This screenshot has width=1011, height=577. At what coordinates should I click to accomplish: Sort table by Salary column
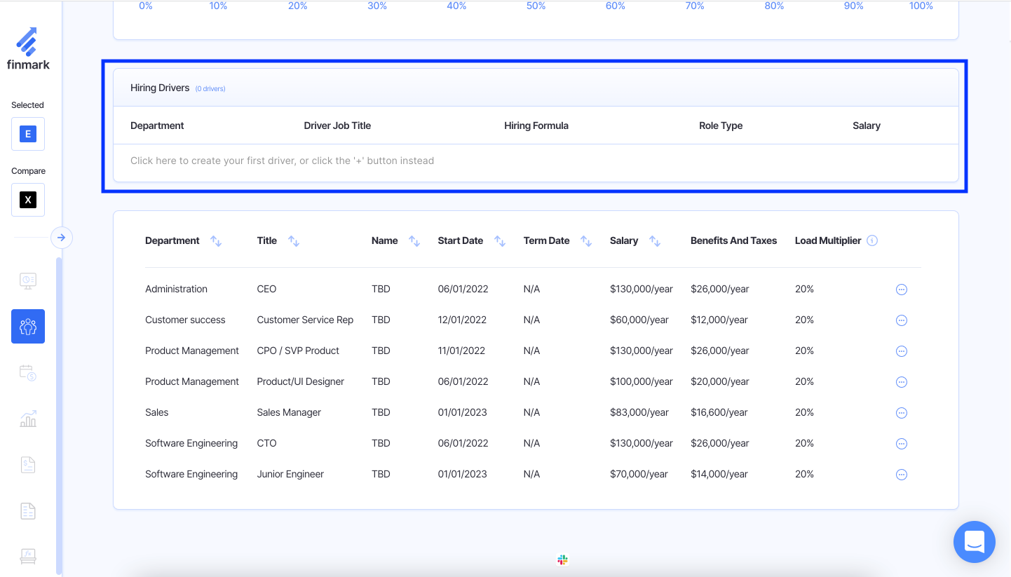pyautogui.click(x=655, y=241)
